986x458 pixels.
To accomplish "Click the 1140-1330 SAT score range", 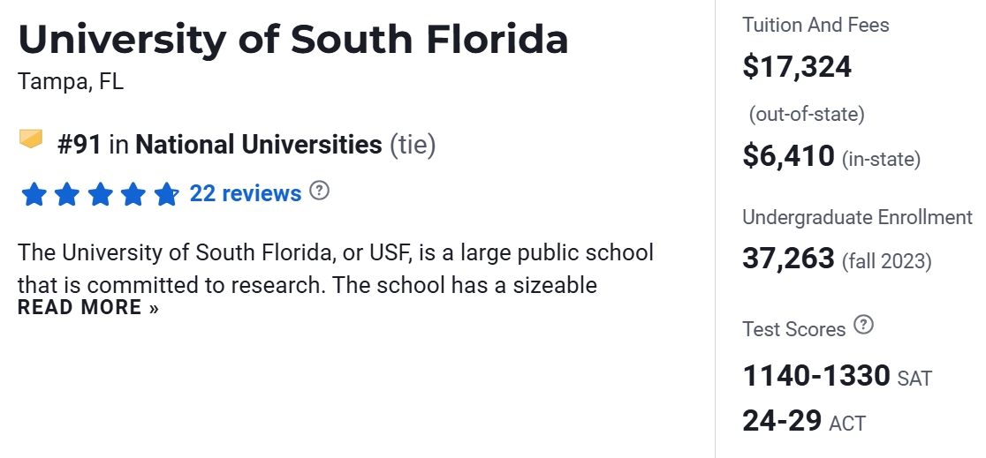I will click(x=815, y=376).
